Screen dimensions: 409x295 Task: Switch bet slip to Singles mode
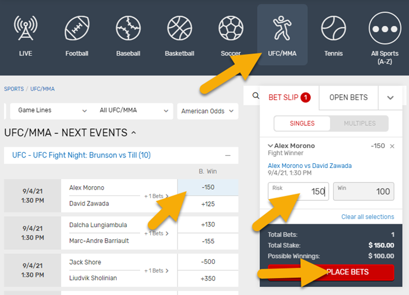[302, 124]
